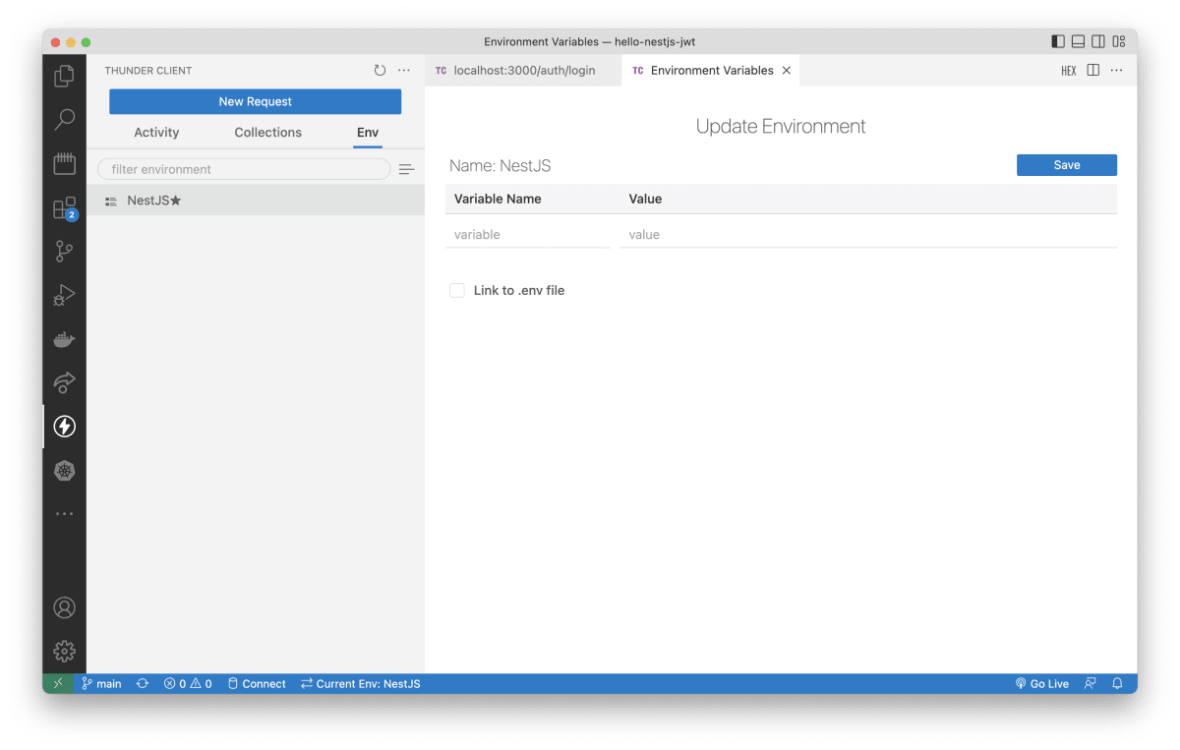Click the Value column header

[x=645, y=199]
